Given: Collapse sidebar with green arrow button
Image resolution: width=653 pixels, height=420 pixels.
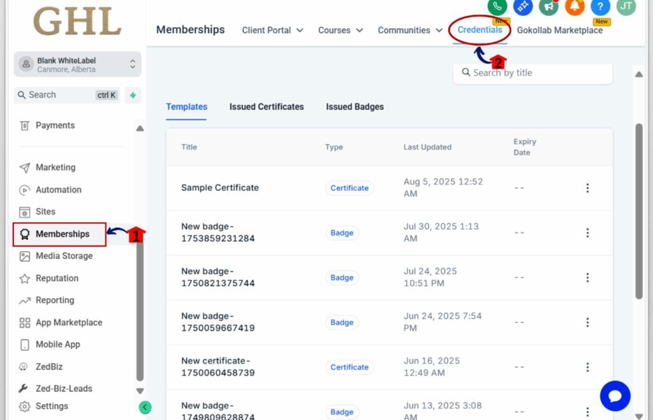Looking at the screenshot, I should 145,407.
